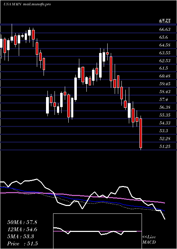The width and height of the screenshot is (177, 249).
Task: Click the 58.43 price axis label
Action: point(165,92)
